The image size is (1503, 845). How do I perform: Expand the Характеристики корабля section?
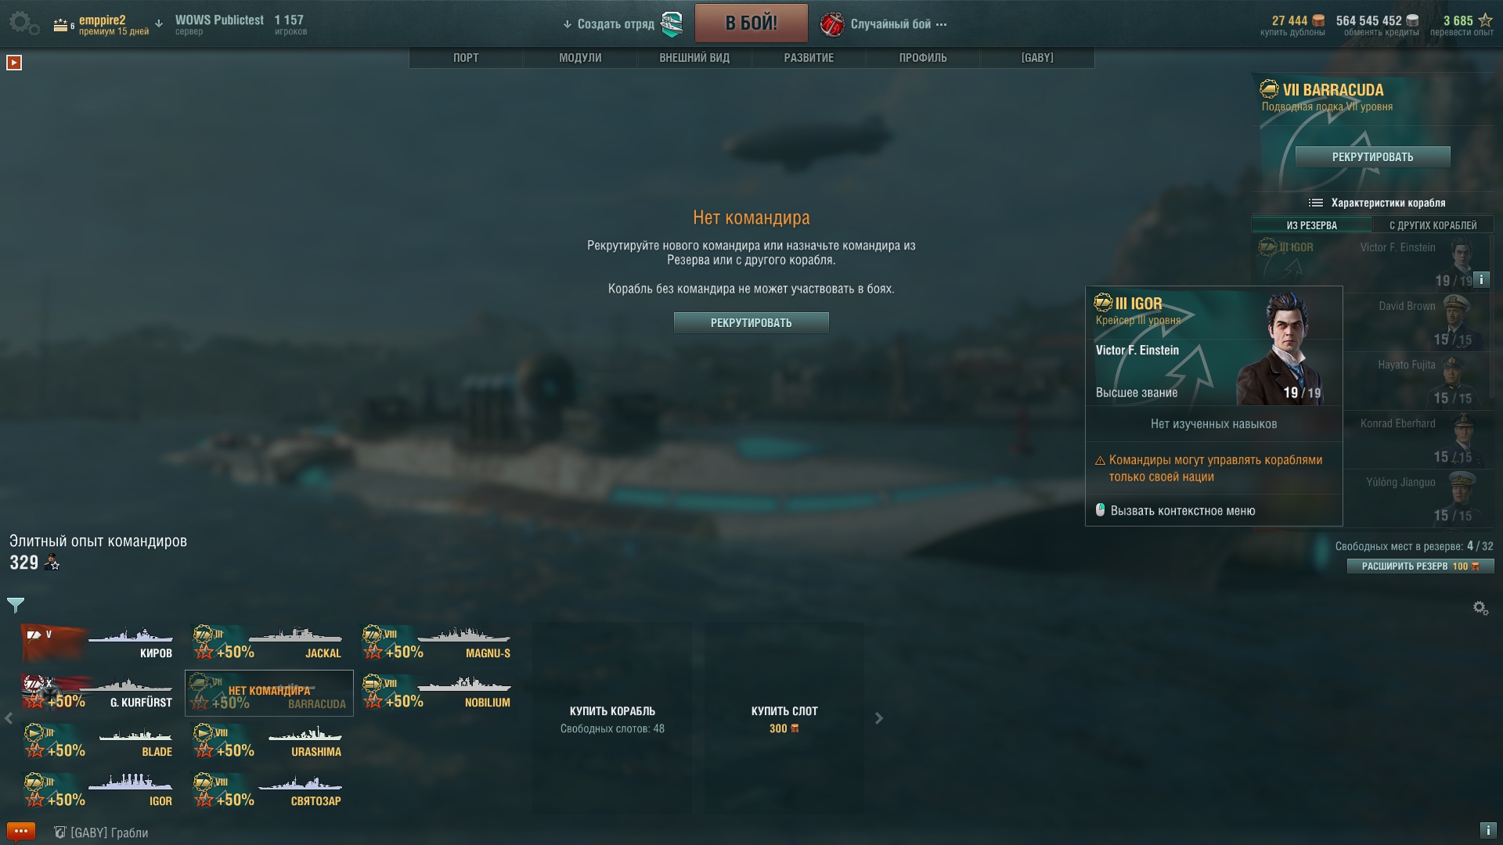(1377, 203)
